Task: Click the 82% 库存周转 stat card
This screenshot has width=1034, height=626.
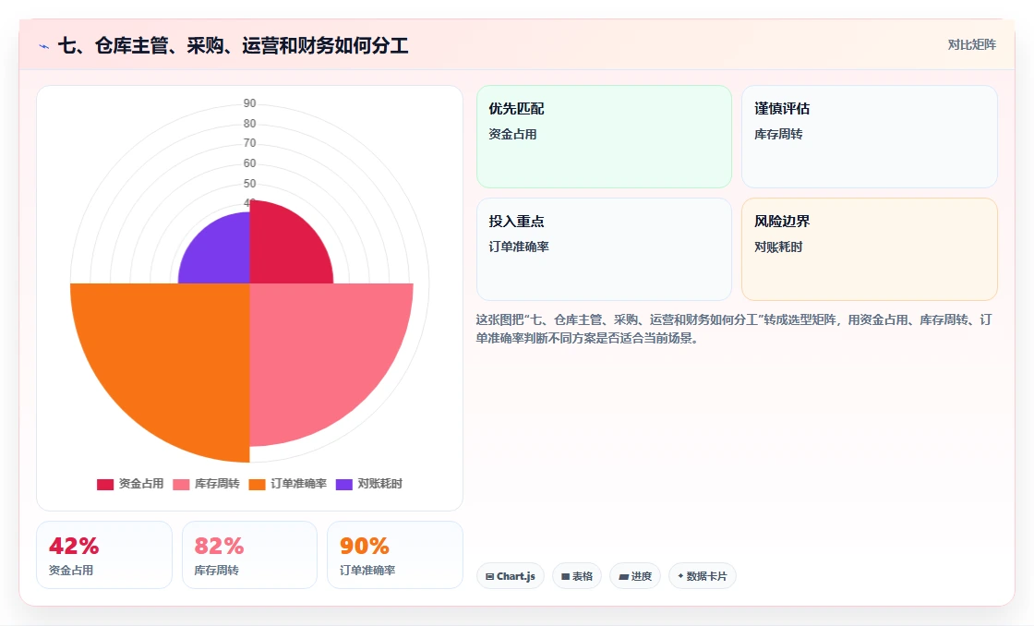Action: 249,555
